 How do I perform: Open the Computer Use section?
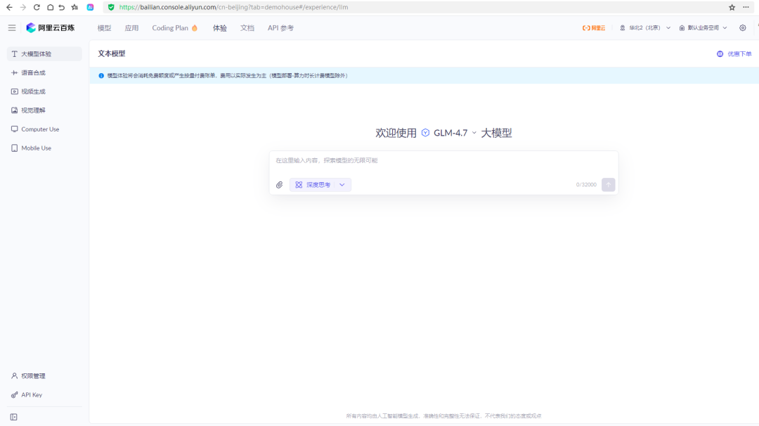39,129
